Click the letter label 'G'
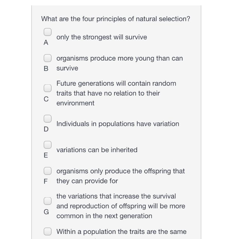The width and height of the screenshot is (239, 239). click(46, 212)
